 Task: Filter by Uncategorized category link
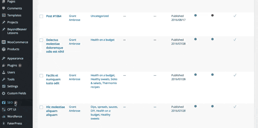[x=100, y=16]
